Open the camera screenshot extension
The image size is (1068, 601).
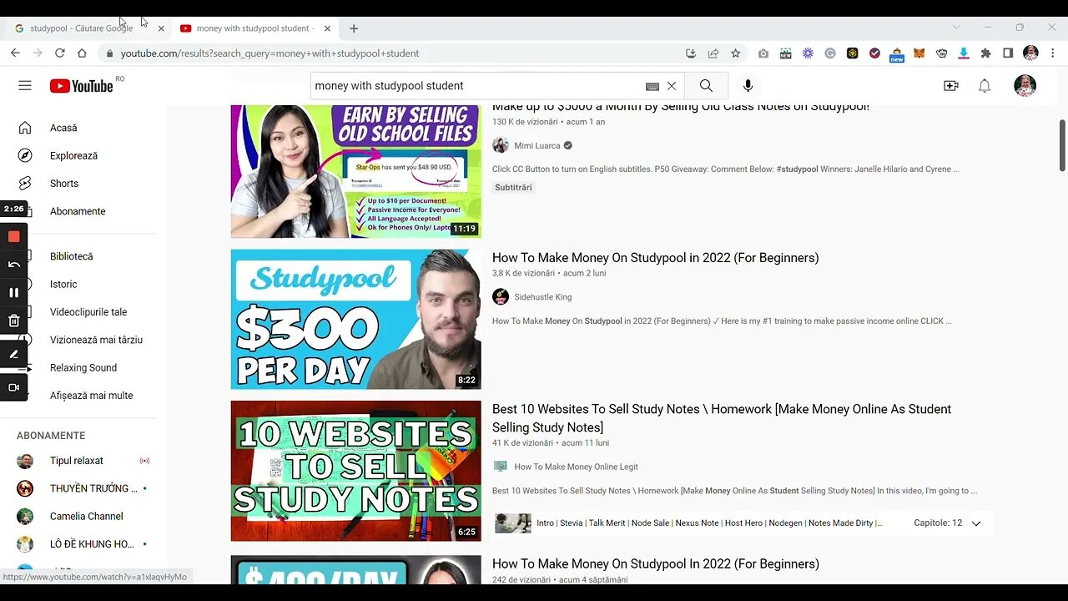point(763,53)
